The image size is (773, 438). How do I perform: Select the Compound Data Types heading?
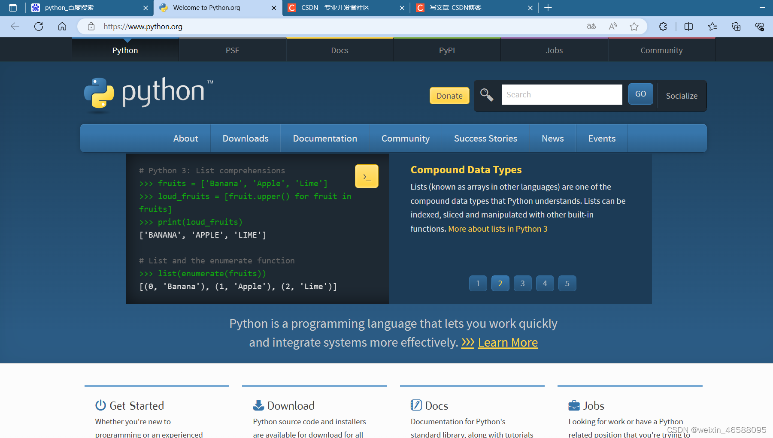[x=466, y=170]
